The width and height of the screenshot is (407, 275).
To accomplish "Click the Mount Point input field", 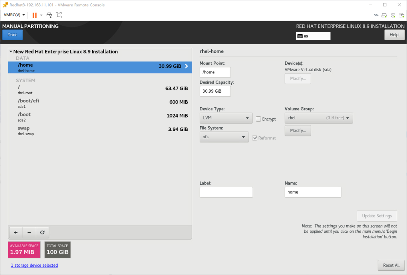I will coord(215,72).
